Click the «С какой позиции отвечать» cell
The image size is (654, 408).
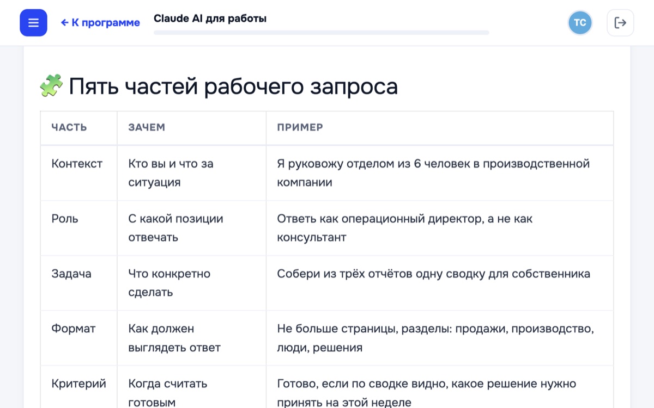click(x=192, y=228)
